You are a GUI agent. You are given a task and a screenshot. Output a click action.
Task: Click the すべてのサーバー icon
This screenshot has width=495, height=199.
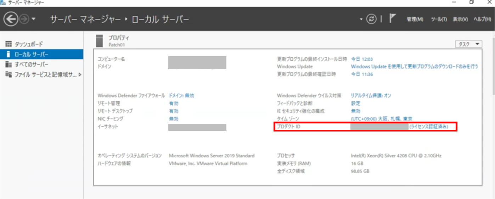tap(9, 65)
